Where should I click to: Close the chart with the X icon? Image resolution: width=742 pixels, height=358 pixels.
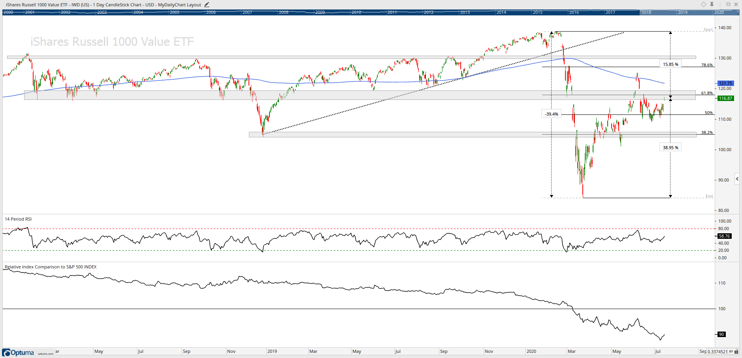point(736,4)
